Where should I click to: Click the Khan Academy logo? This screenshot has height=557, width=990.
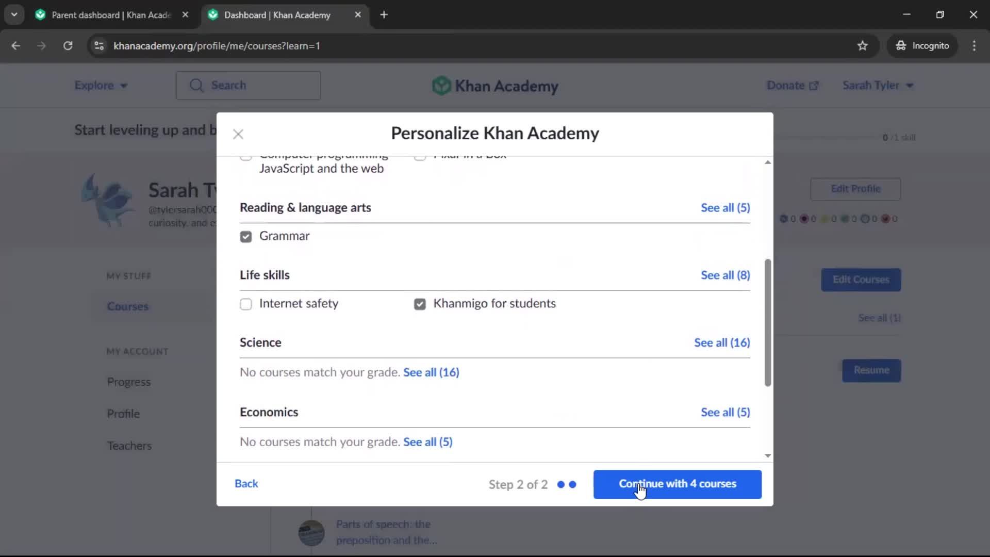pyautogui.click(x=495, y=86)
